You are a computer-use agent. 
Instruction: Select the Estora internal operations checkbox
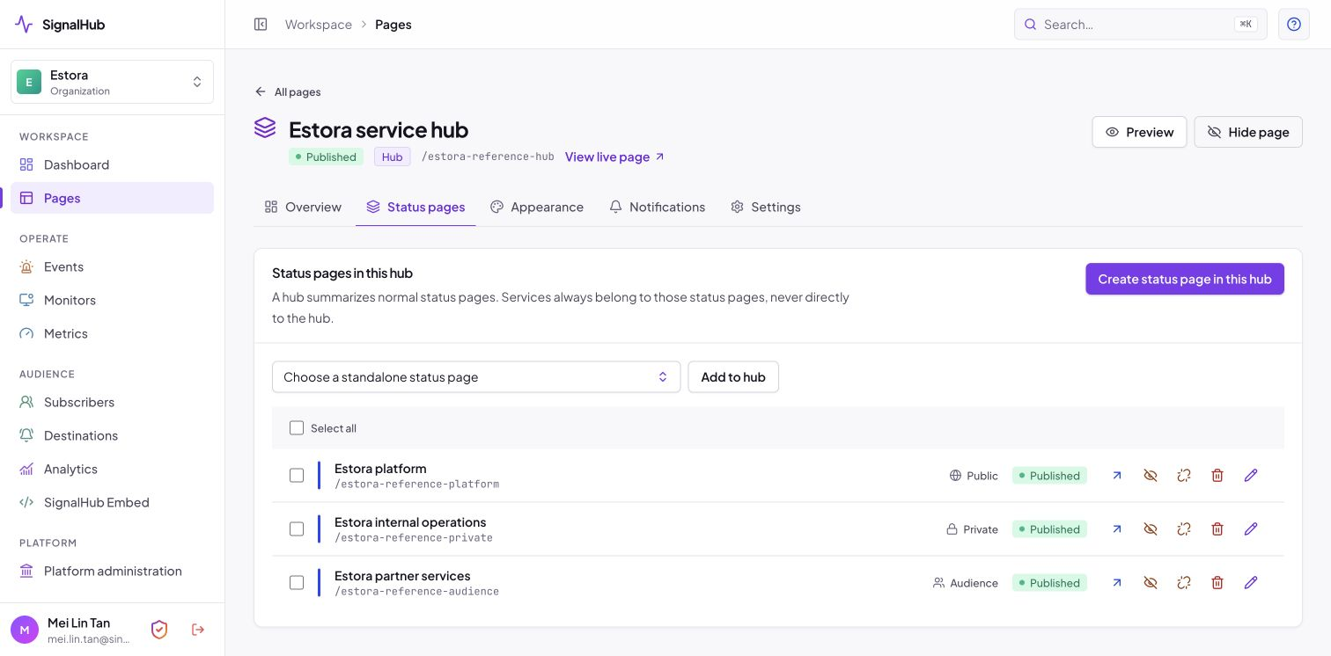[297, 529]
